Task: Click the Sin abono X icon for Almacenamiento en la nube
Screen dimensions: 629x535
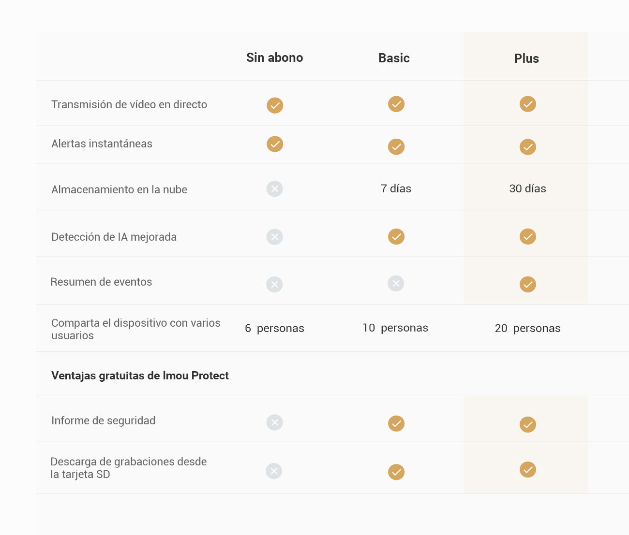Action: pyautogui.click(x=275, y=188)
